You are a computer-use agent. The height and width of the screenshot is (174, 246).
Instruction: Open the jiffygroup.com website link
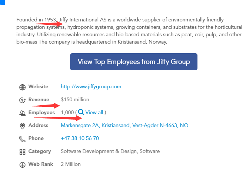(91, 86)
